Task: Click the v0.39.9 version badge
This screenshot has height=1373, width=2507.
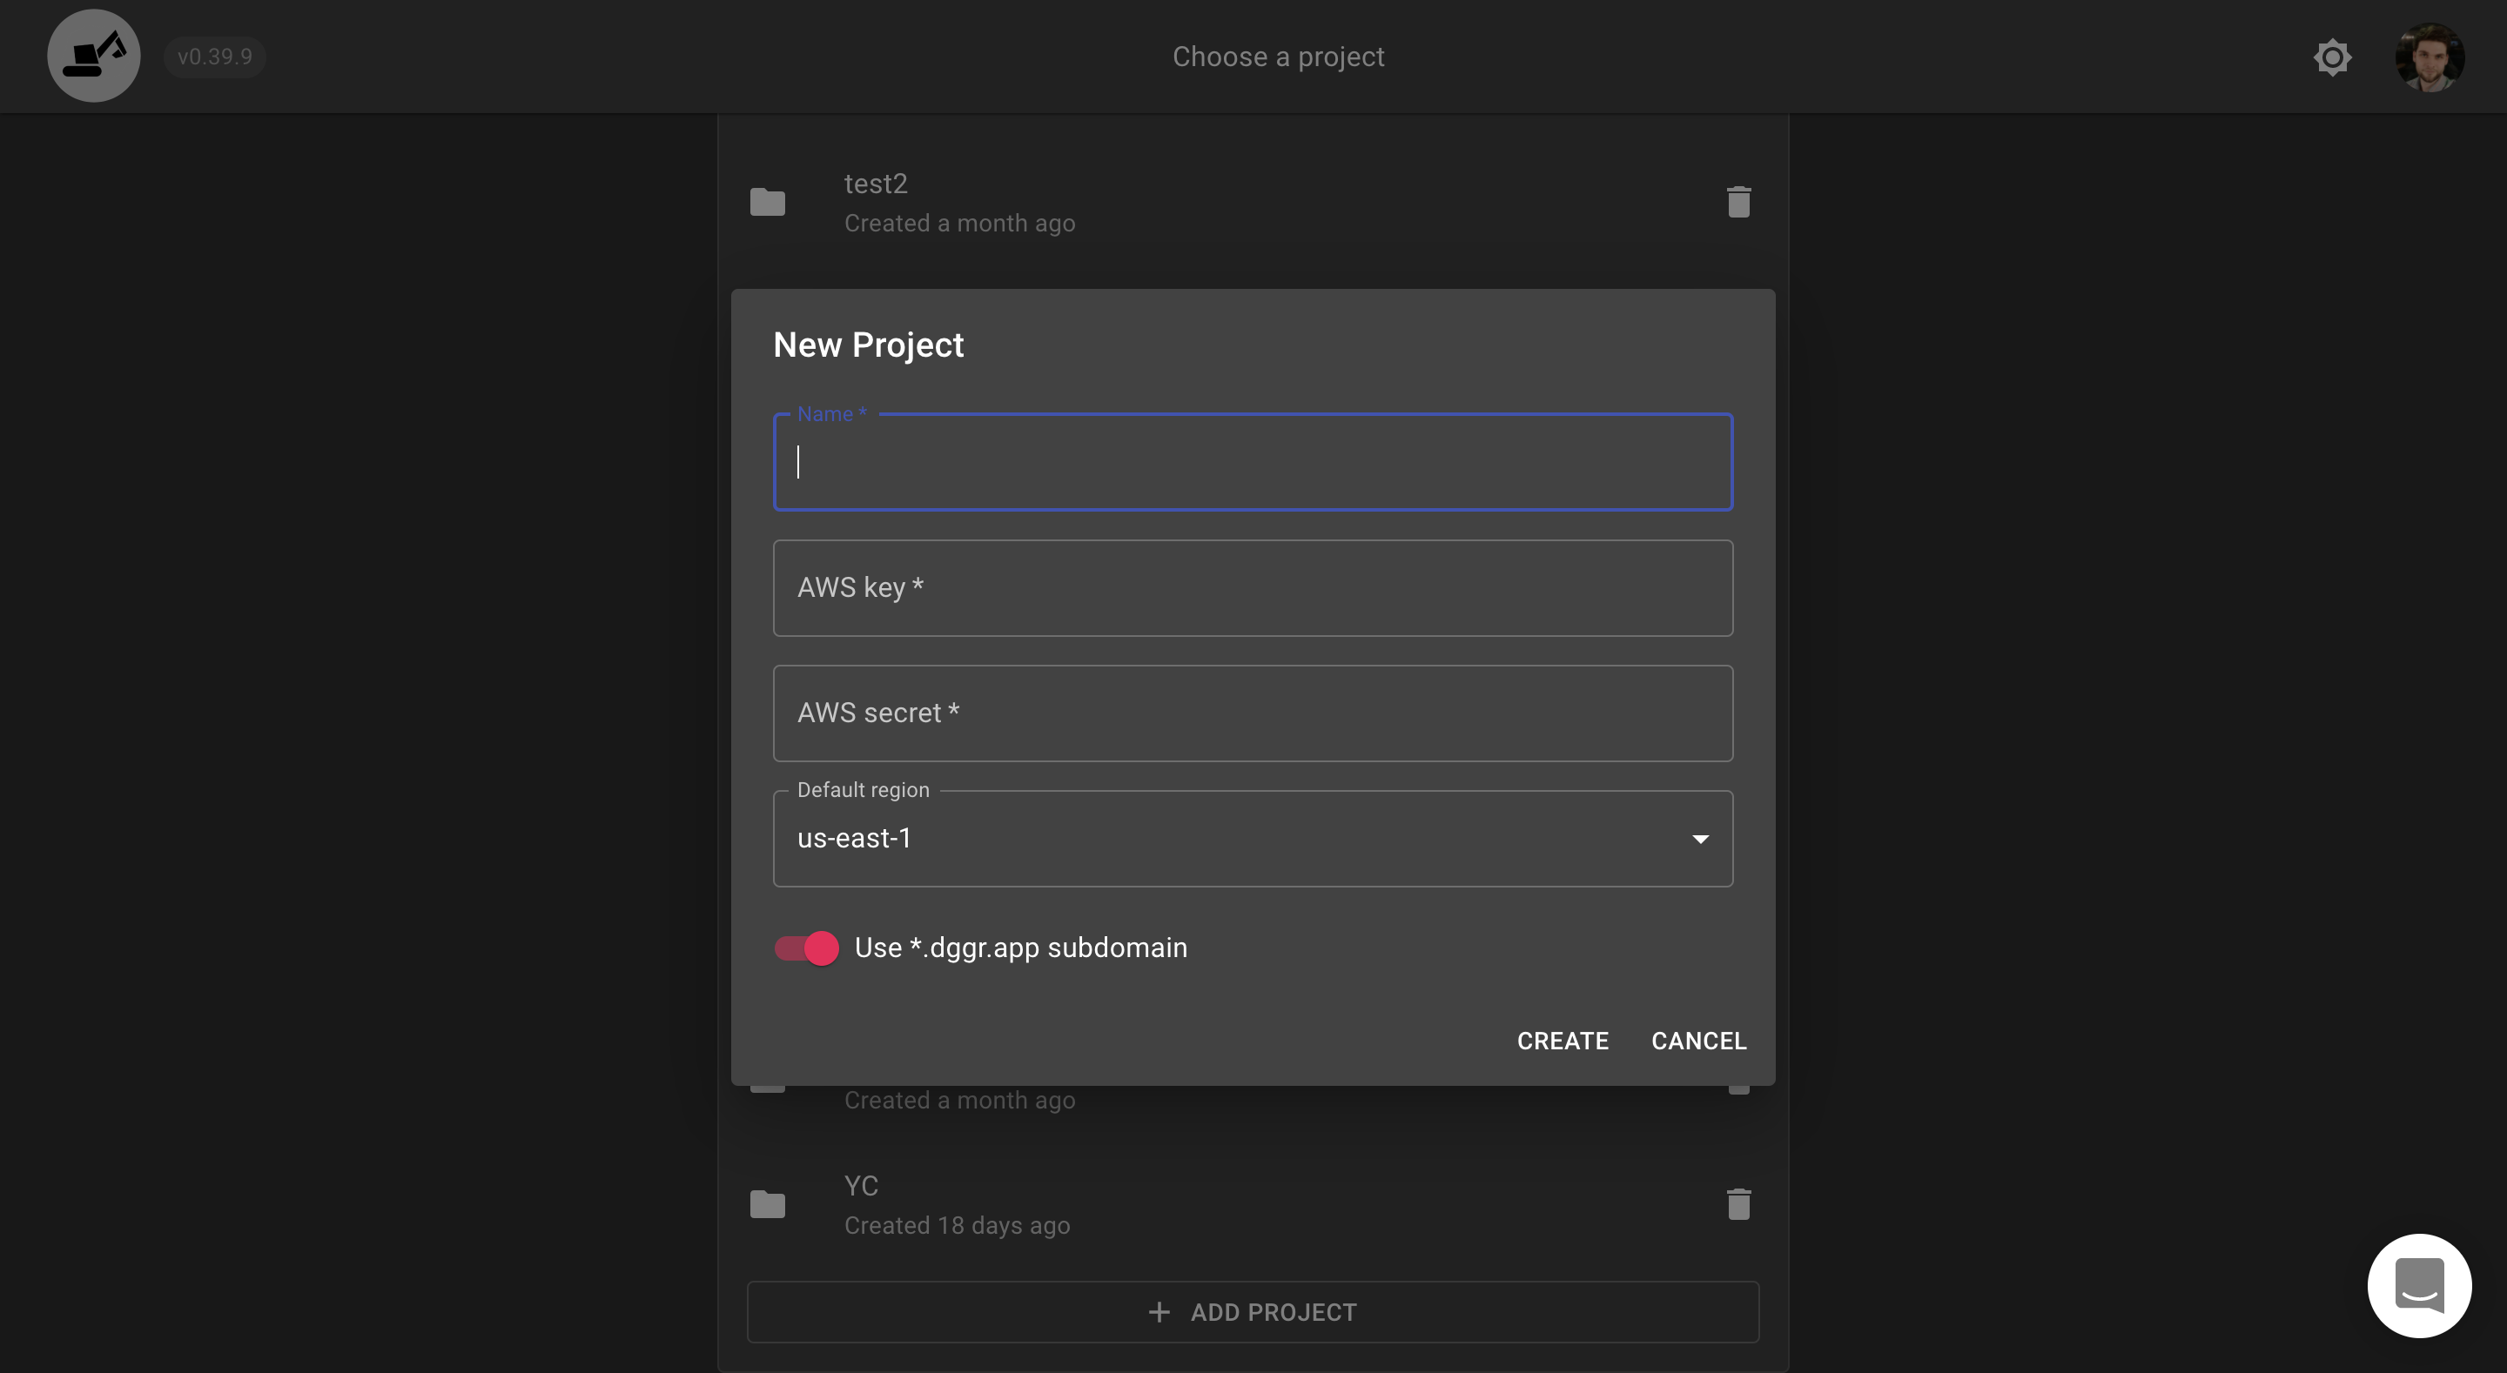Action: tap(214, 57)
